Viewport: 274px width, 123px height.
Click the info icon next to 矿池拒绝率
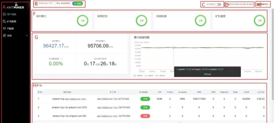coord(61,58)
